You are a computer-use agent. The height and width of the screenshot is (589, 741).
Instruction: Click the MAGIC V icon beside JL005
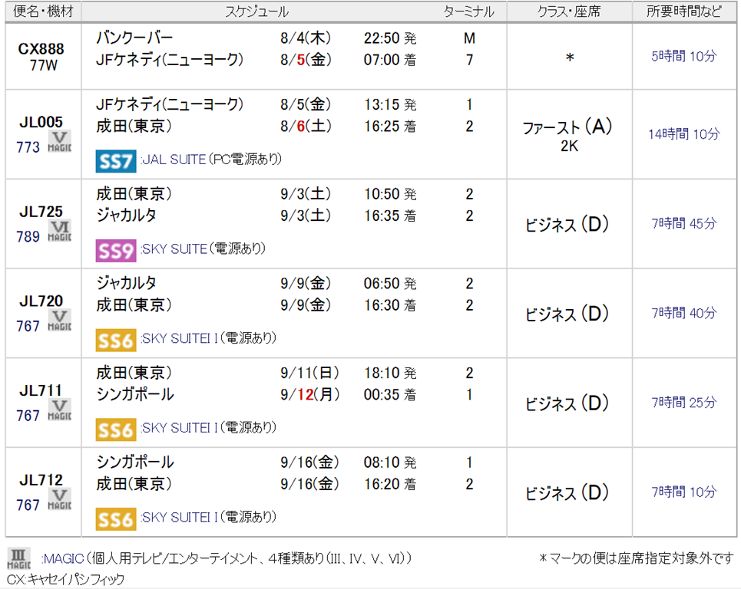coord(60,142)
